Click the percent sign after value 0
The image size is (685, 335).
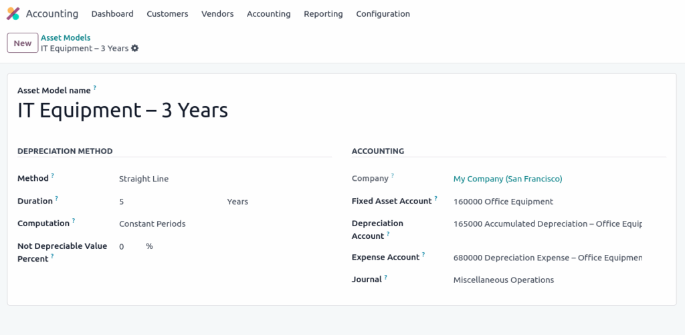[149, 246]
